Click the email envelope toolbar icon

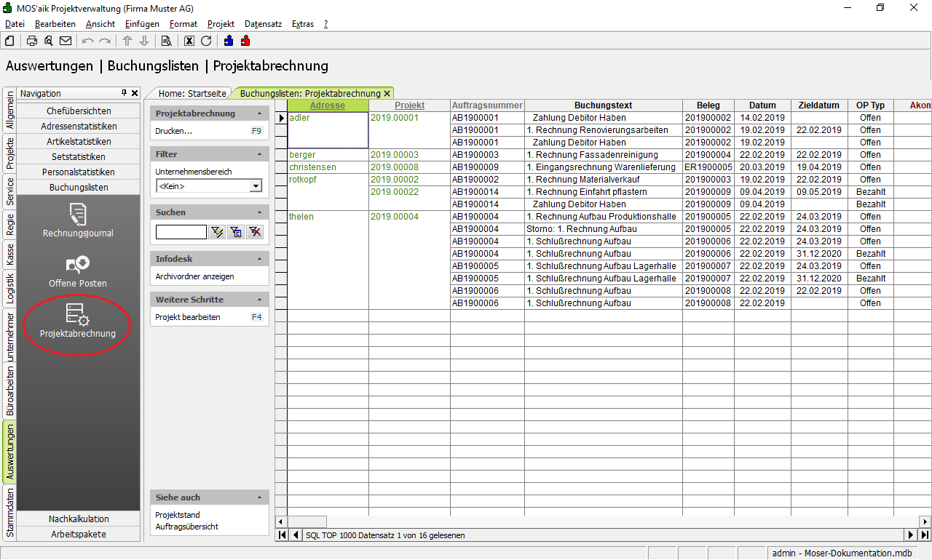click(x=66, y=41)
